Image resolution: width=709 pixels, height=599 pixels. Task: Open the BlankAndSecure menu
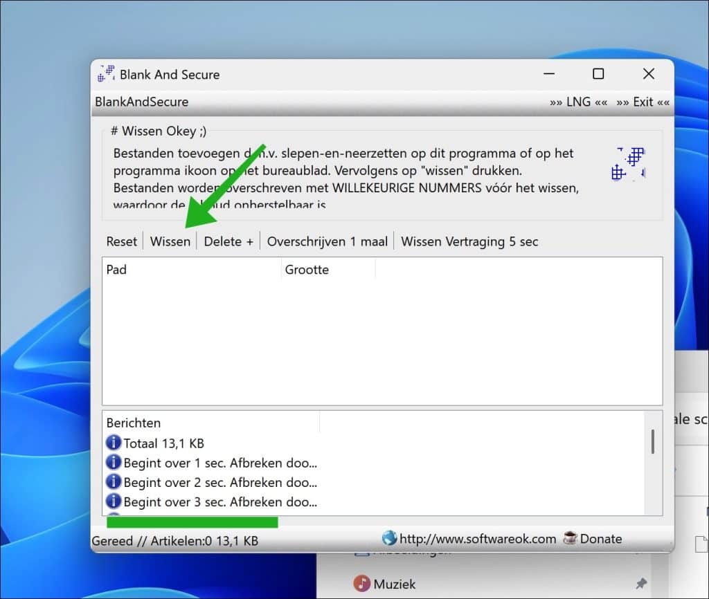tap(141, 102)
